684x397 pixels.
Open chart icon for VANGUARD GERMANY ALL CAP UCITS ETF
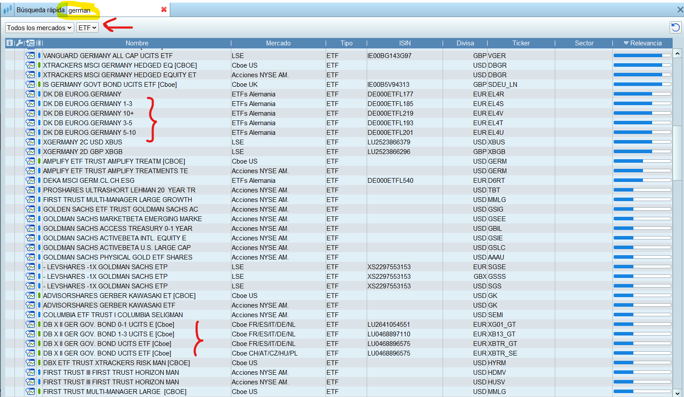(x=30, y=55)
